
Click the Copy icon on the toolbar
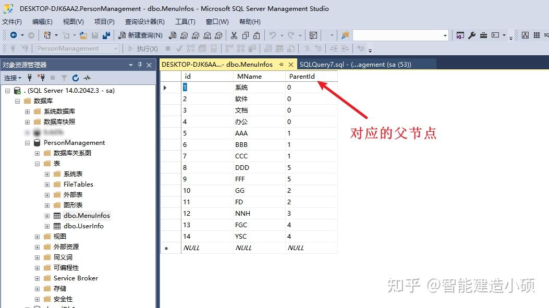(246, 35)
